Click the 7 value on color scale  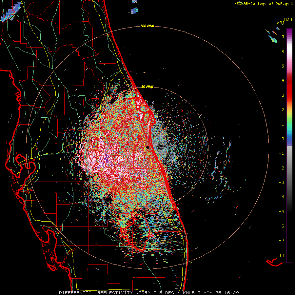point(283,37)
